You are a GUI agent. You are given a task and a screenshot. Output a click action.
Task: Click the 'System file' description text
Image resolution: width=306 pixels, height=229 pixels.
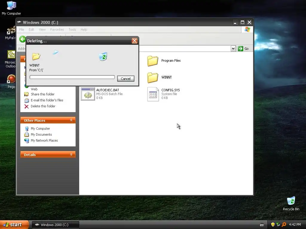click(169, 94)
